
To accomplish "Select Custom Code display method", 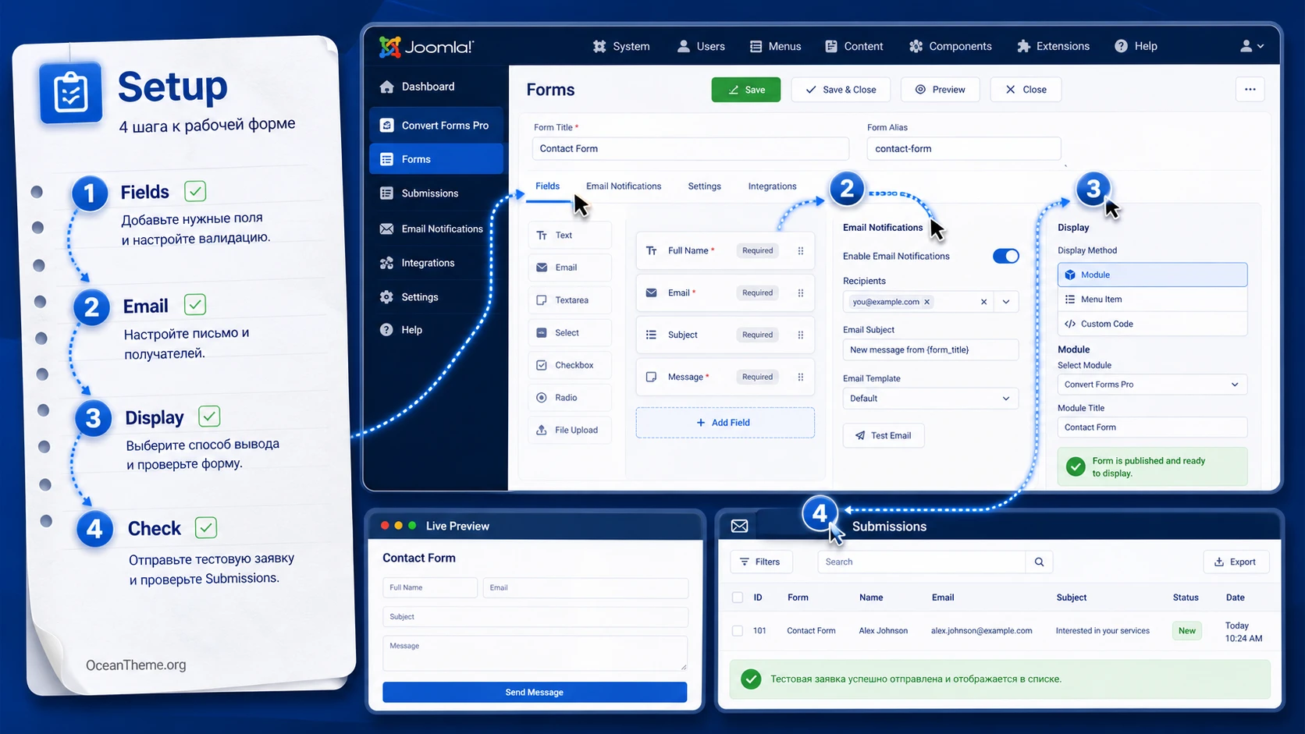I will pos(1152,324).
